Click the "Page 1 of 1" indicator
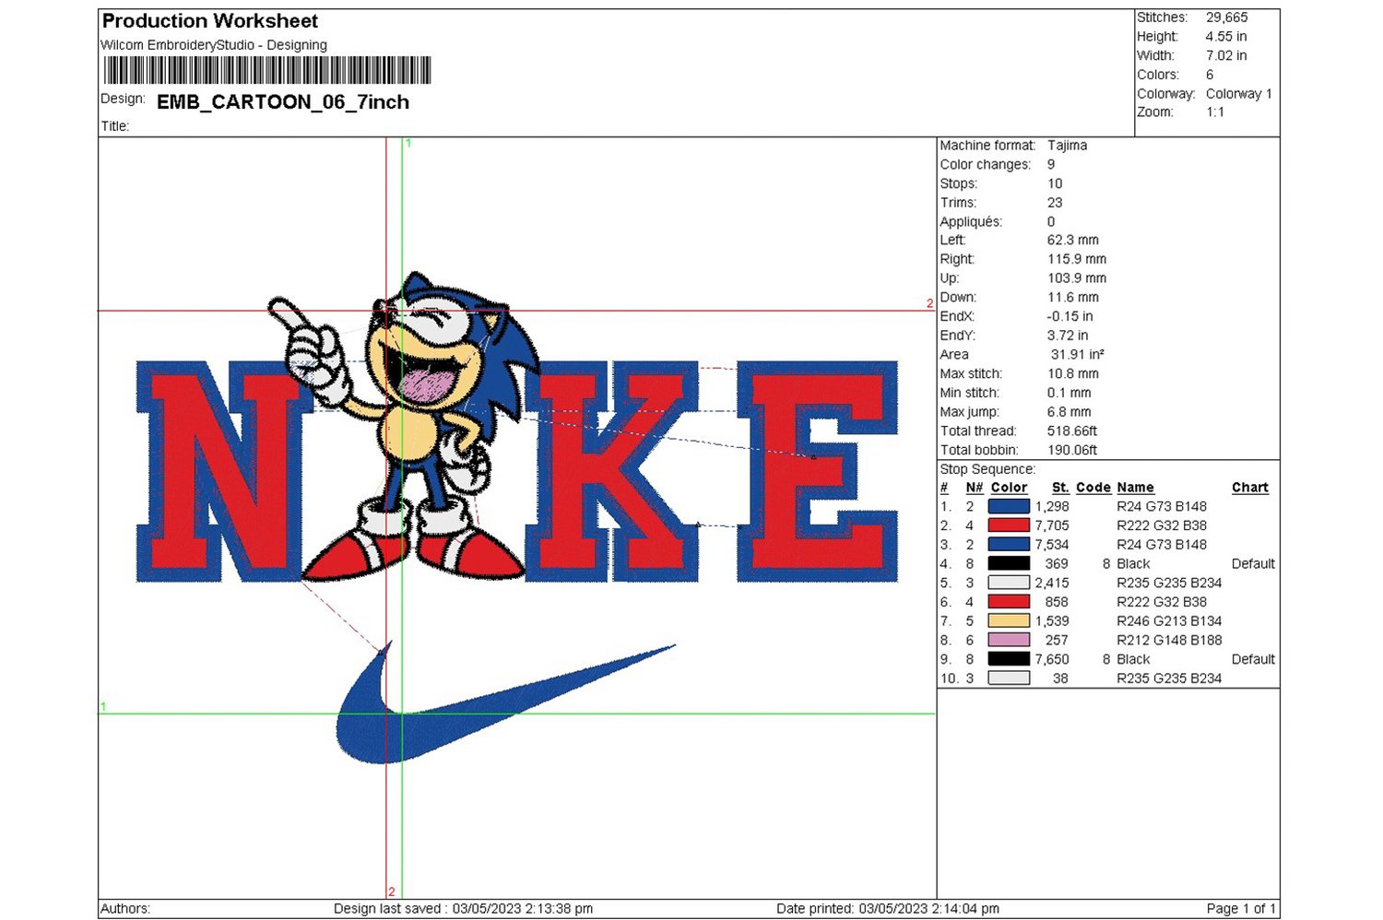The height and width of the screenshot is (920, 1383). (1241, 909)
